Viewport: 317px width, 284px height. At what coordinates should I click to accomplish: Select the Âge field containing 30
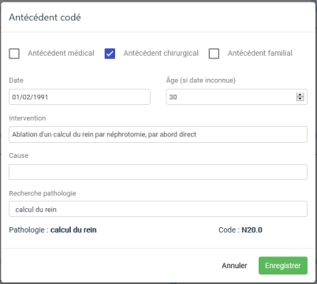[237, 97]
